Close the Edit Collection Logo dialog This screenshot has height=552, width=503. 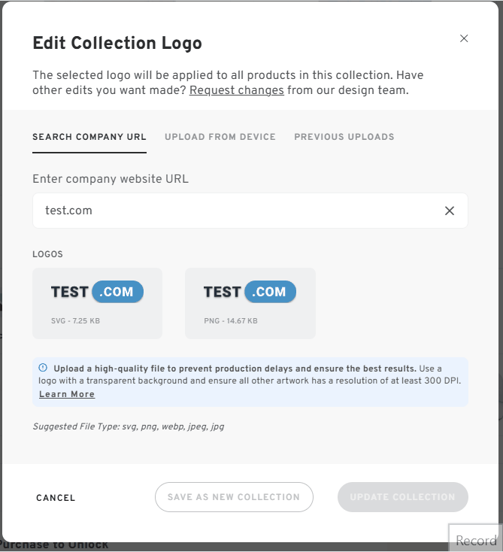tap(464, 38)
